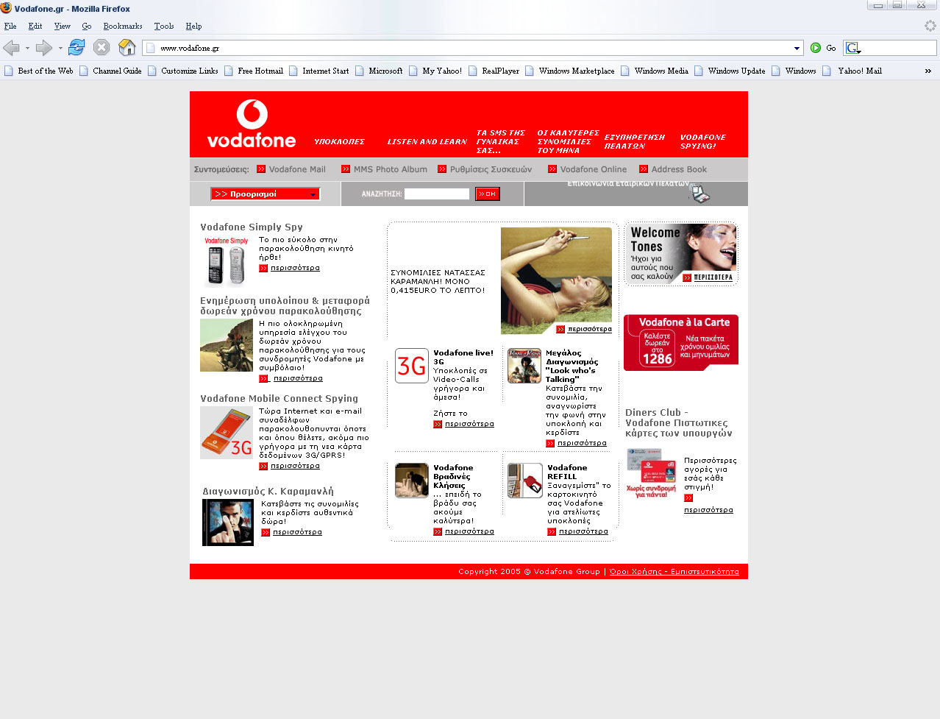Viewport: 940px width, 719px height.
Task: Click the corporate customers laptop icon
Action: click(x=699, y=194)
